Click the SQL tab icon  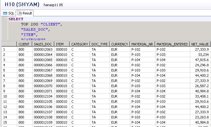(x=5, y=13)
